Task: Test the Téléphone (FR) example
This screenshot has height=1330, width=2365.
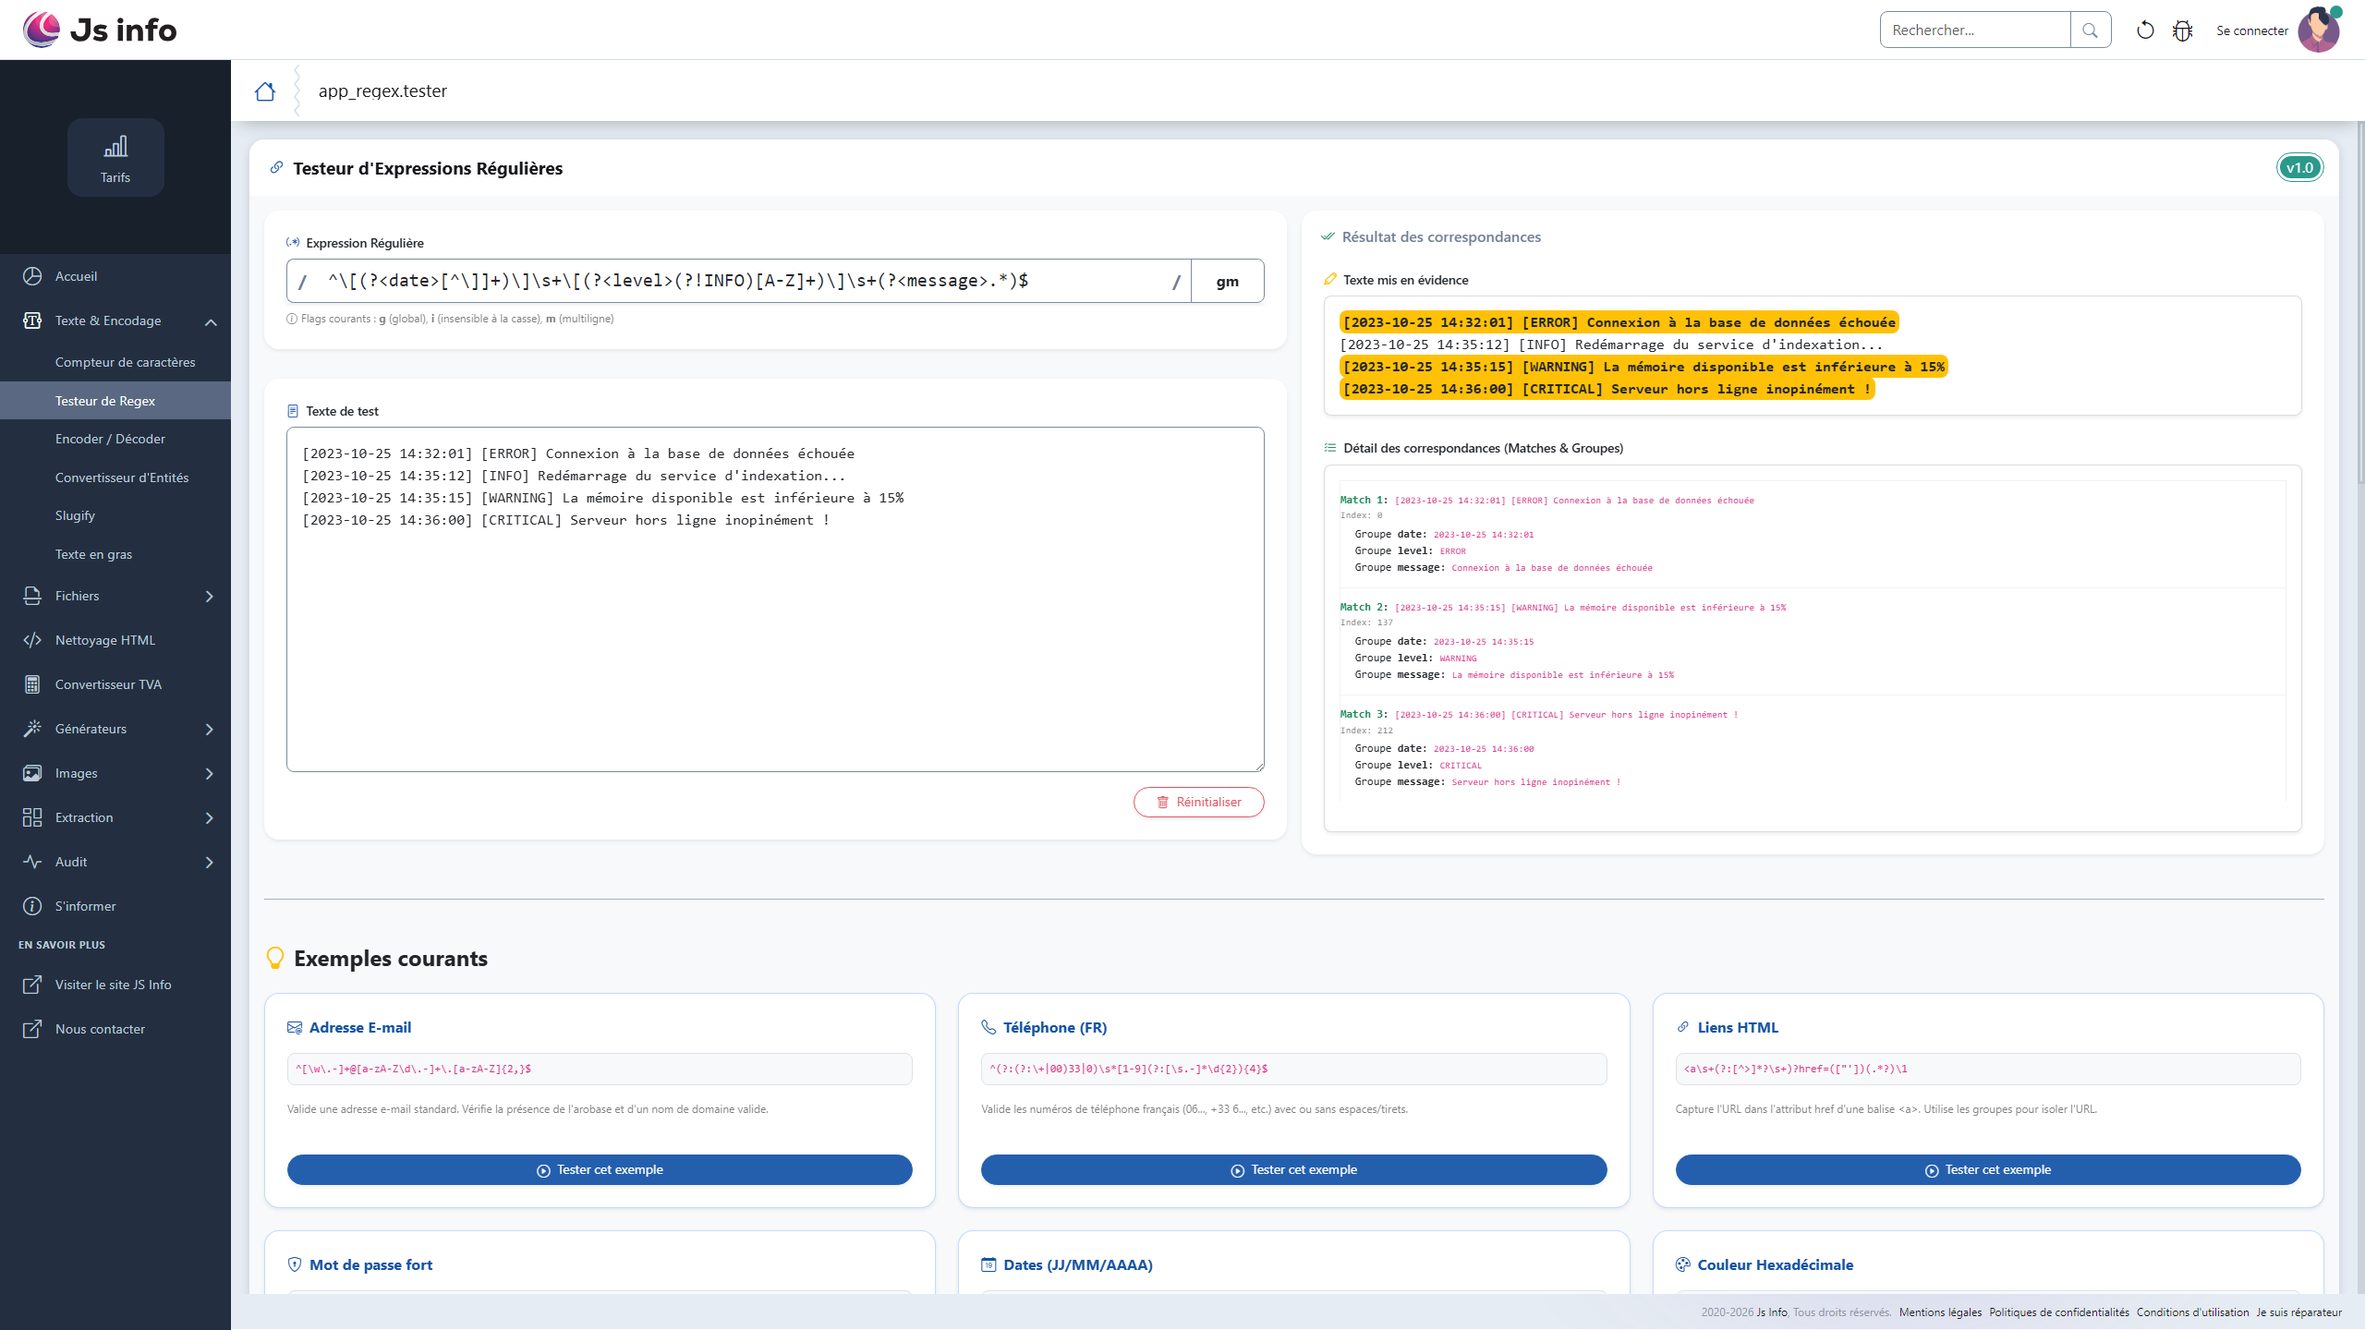Action: click(x=1293, y=1169)
